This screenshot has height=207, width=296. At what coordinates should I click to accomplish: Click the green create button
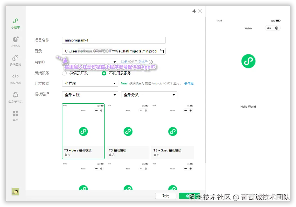pyautogui.click(x=189, y=196)
